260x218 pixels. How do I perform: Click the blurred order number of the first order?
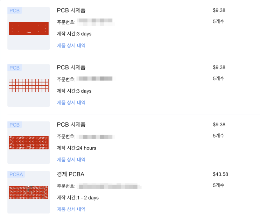click(95, 22)
